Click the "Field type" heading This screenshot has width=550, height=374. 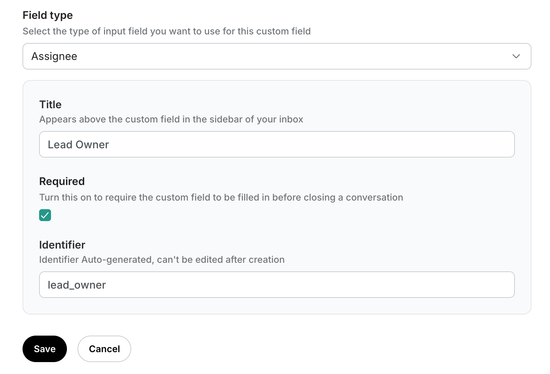48,15
